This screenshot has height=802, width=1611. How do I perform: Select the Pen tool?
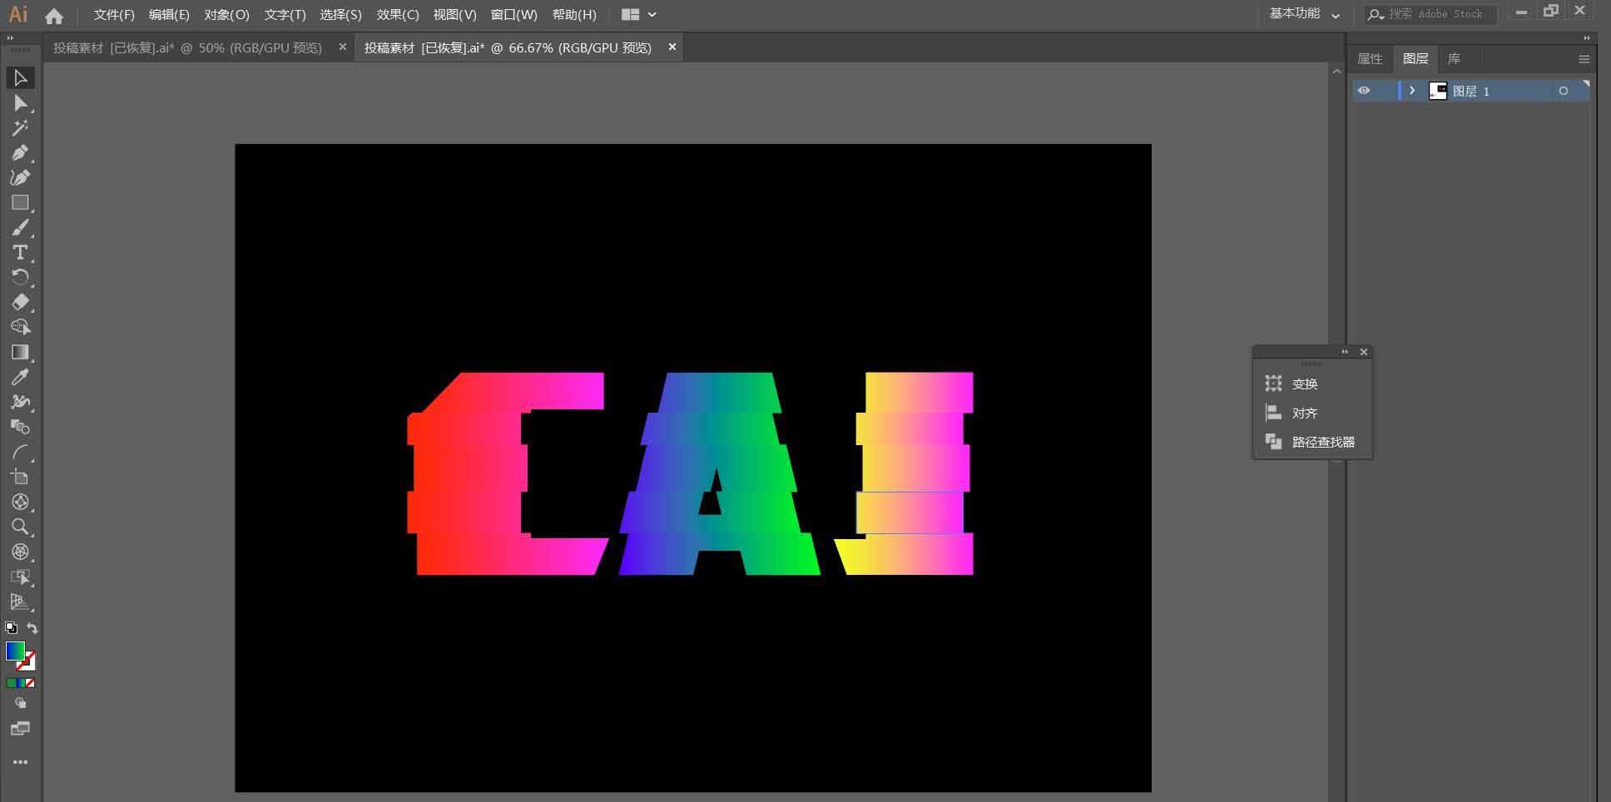point(20,153)
